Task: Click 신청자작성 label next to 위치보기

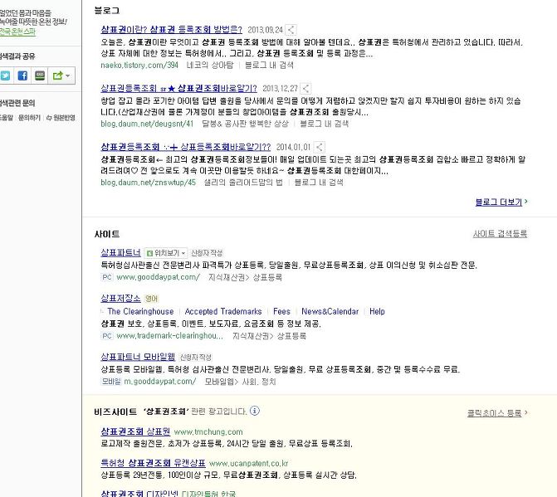Action: pos(207,253)
